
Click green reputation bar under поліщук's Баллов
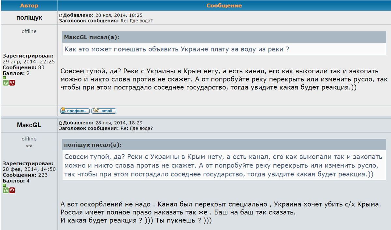point(4,78)
